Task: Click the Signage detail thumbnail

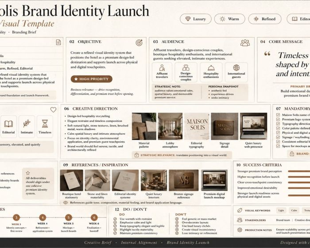Action: tap(225, 126)
